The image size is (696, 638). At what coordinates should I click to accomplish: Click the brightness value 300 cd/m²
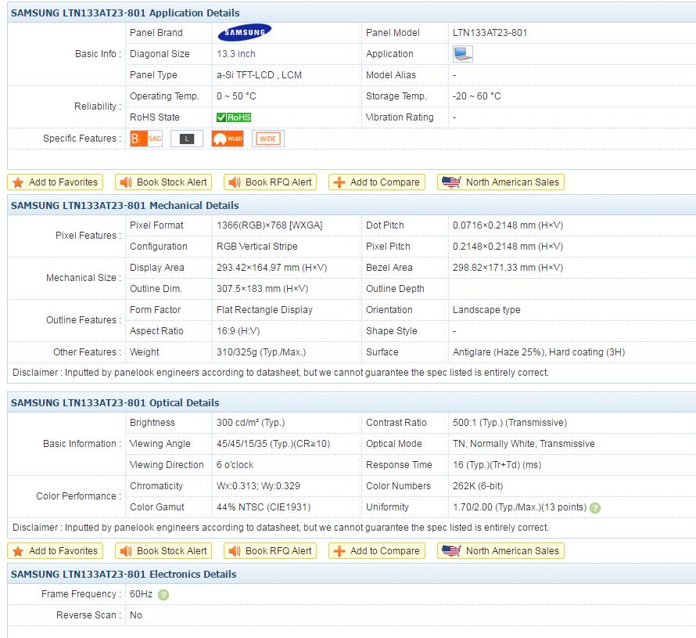point(250,423)
